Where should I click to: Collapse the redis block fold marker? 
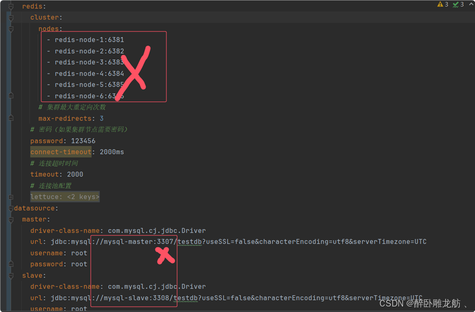click(11, 7)
